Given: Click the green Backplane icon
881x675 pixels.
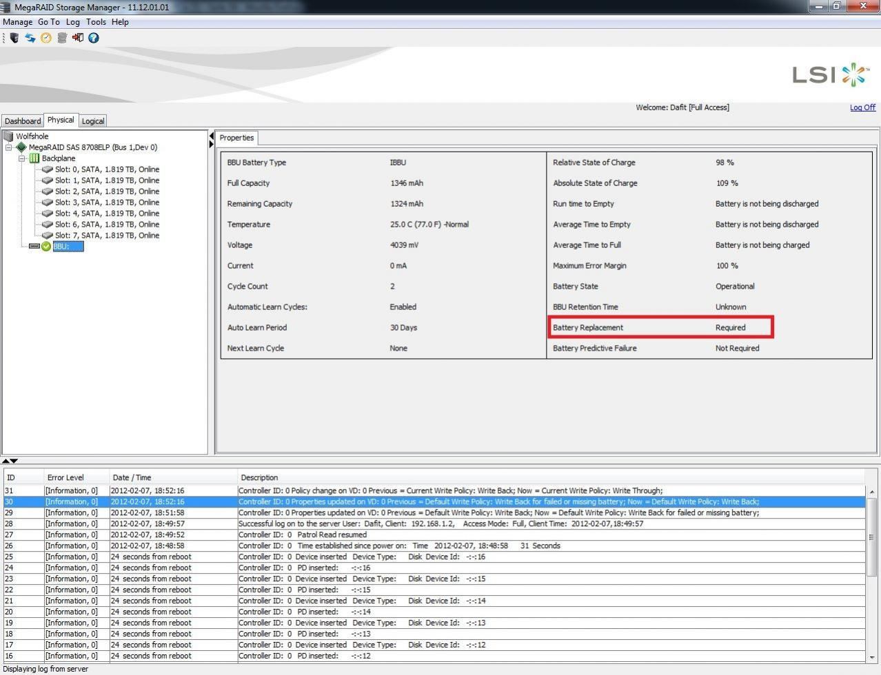Looking at the screenshot, I should coord(34,158).
